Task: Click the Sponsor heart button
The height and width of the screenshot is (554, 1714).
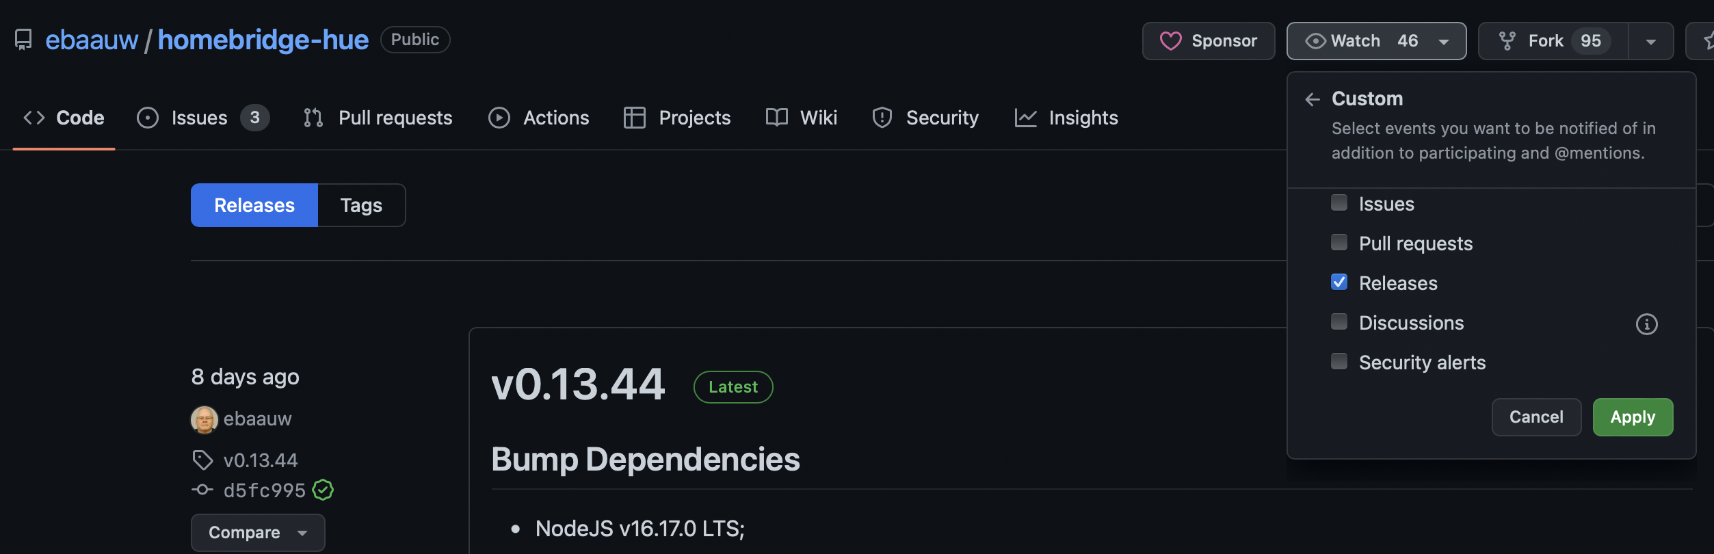Action: tap(1208, 41)
